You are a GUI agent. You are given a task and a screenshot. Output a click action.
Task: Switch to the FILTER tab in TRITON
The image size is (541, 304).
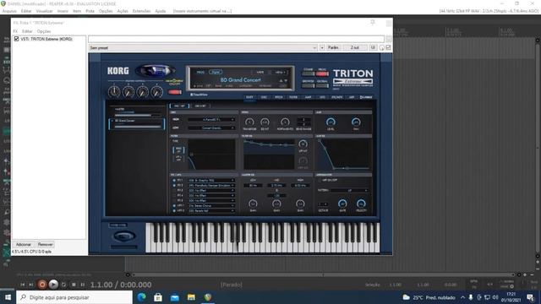tap(293, 97)
